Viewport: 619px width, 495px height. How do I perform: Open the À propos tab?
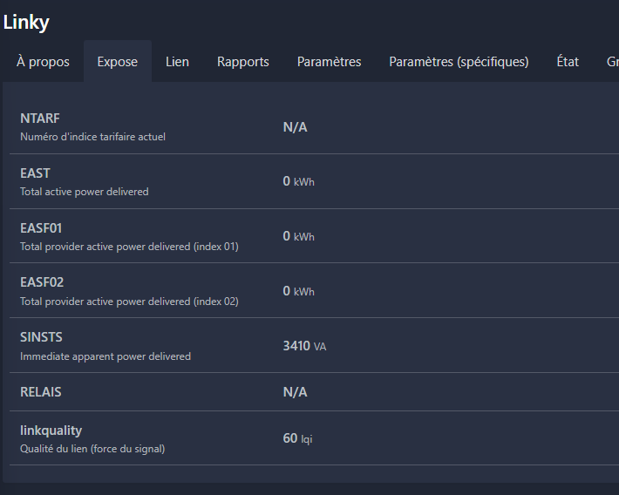click(x=43, y=62)
